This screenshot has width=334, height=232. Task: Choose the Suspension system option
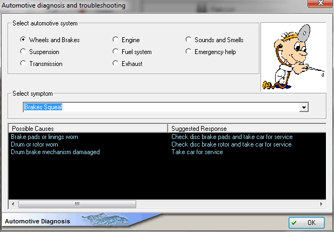click(x=23, y=52)
